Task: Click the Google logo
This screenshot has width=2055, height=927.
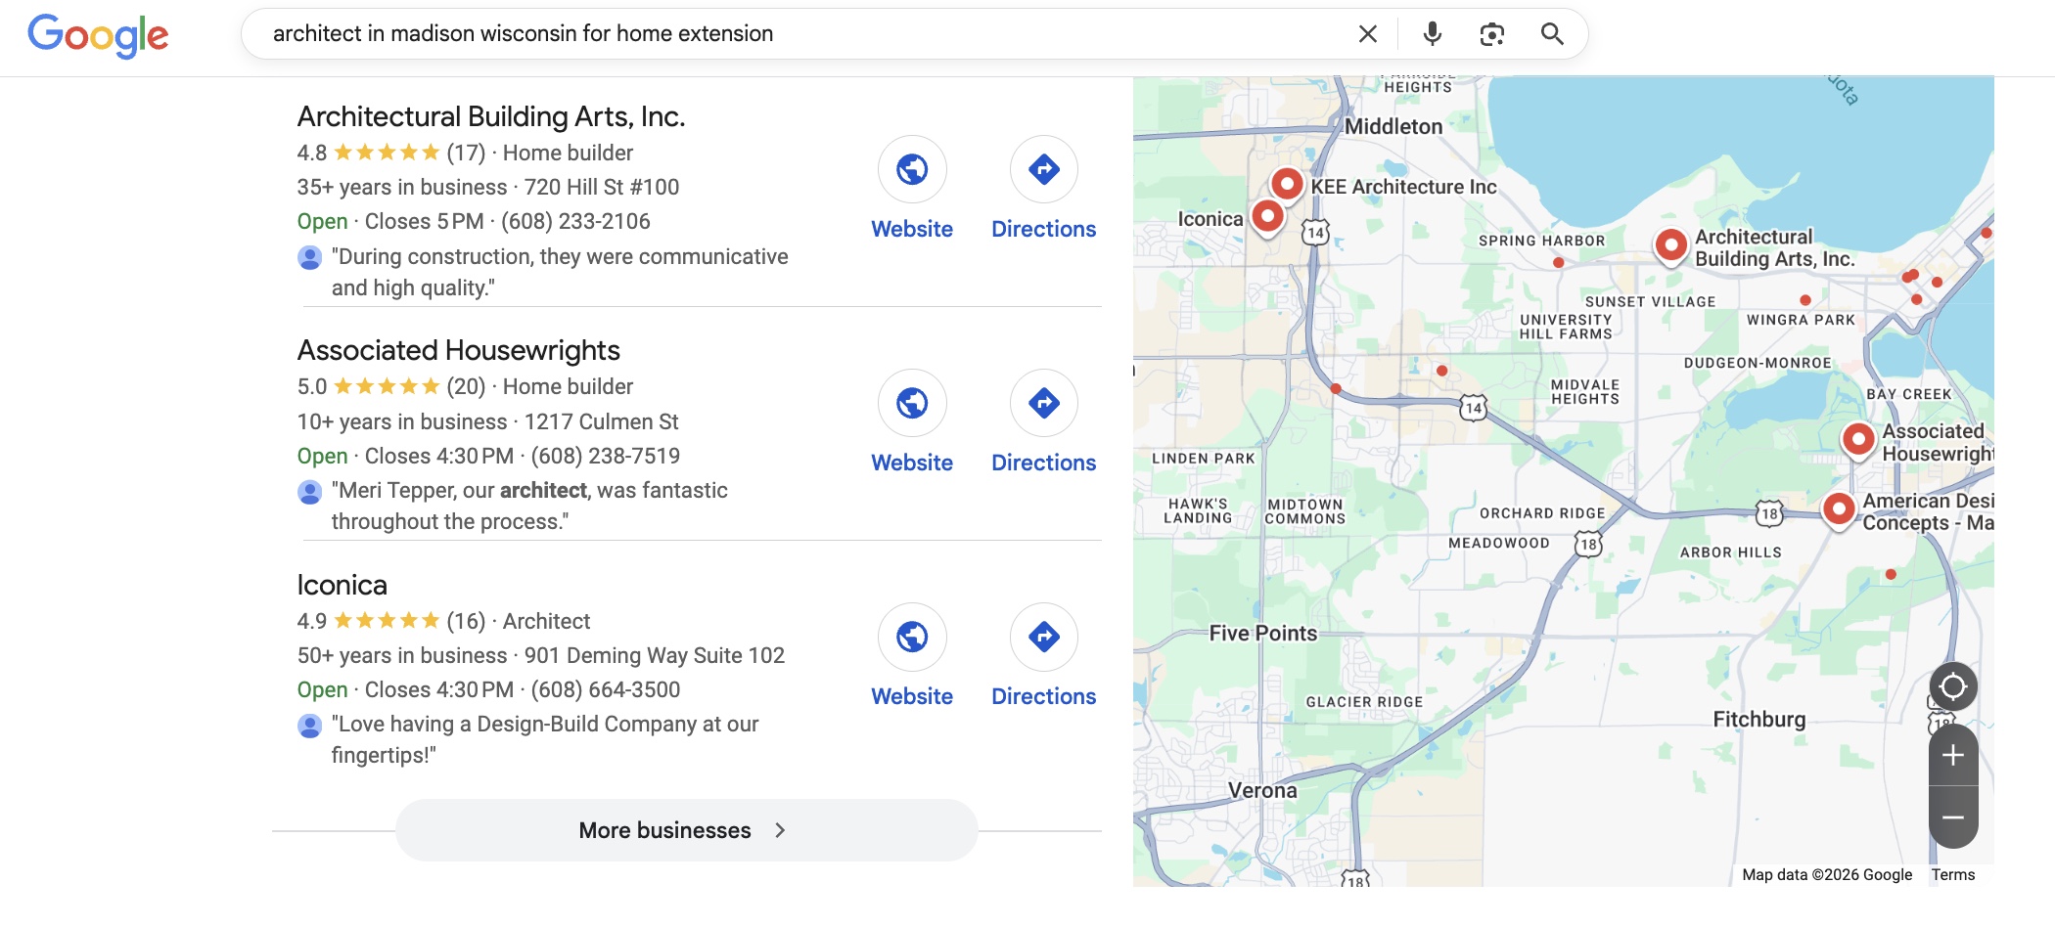Action: [98, 35]
